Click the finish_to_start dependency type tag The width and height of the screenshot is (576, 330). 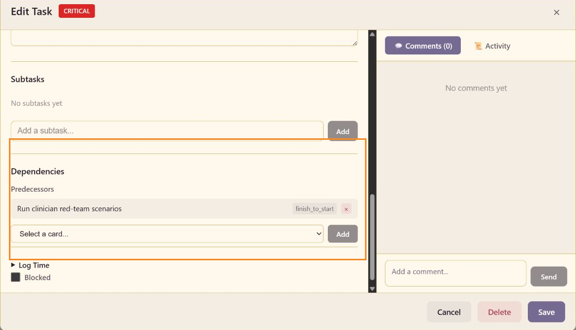tap(315, 208)
